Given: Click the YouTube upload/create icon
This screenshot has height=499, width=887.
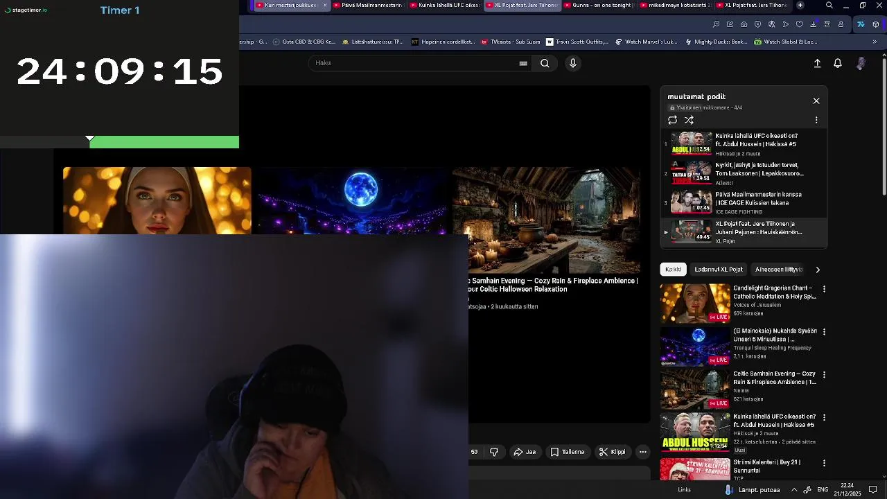Looking at the screenshot, I should point(817,63).
